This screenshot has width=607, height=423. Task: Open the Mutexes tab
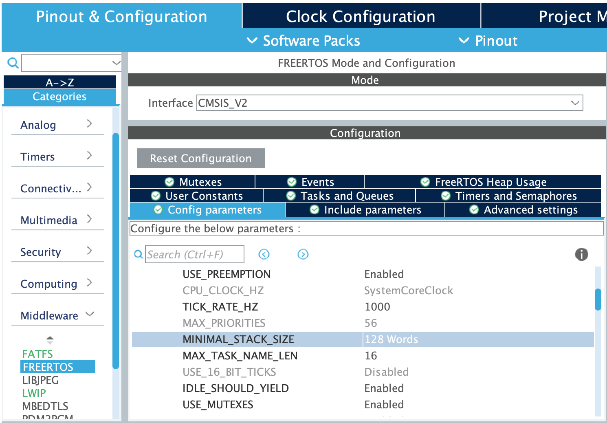[x=193, y=182]
